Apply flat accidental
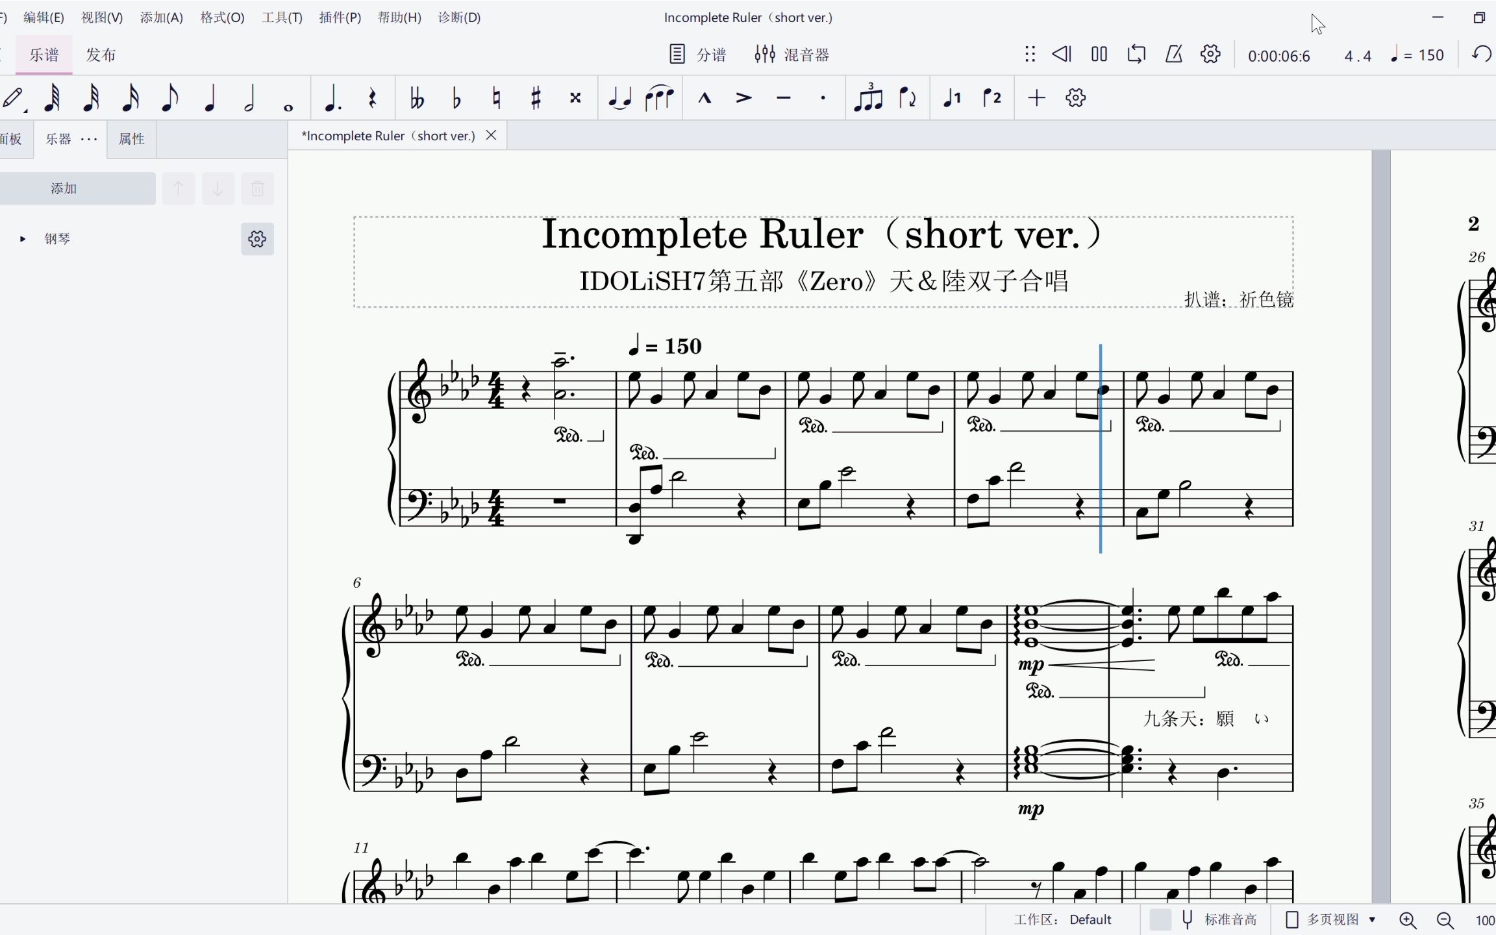1496x935 pixels. pos(456,98)
